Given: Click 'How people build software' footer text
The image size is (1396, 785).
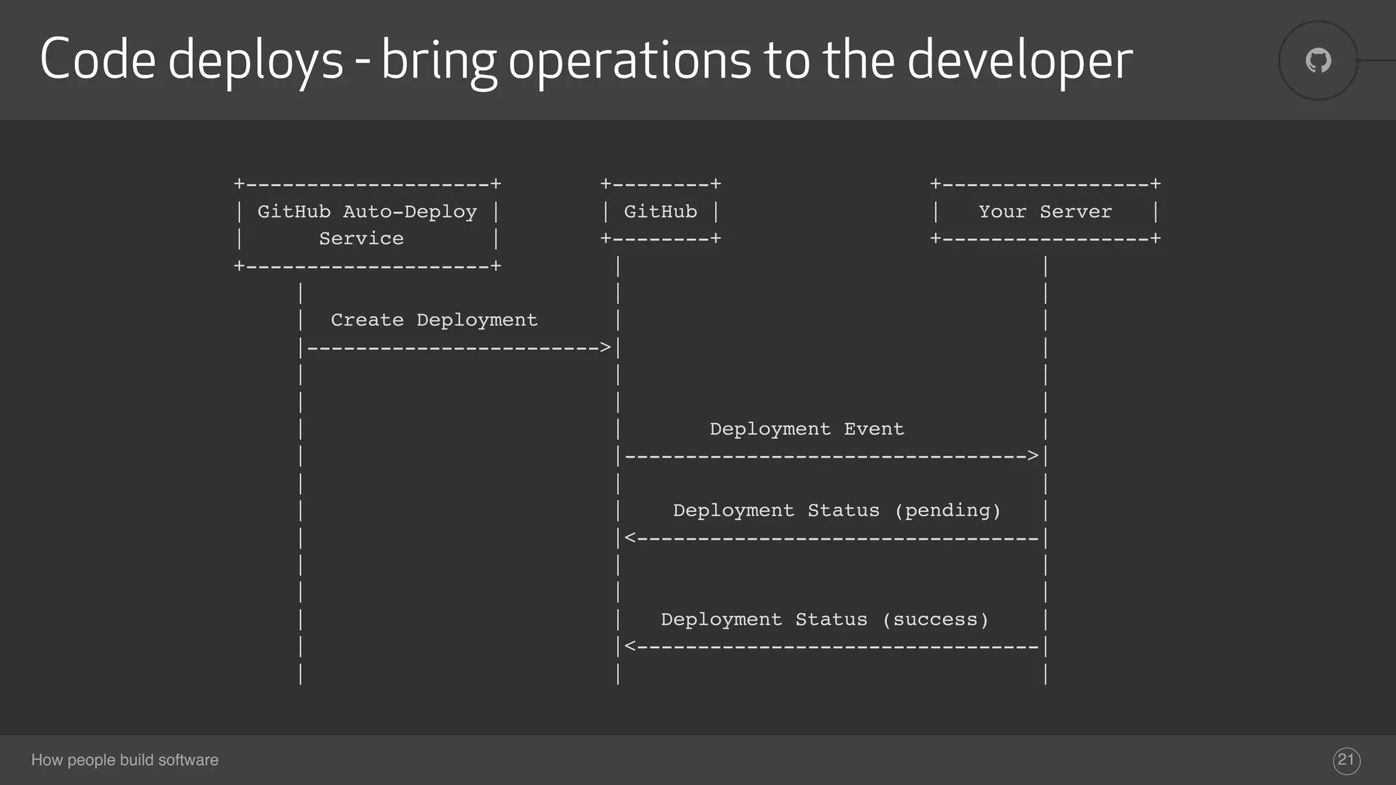Looking at the screenshot, I should tap(125, 760).
